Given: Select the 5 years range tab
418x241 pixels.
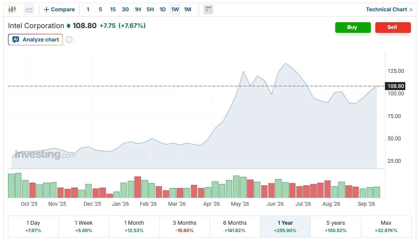Looking at the screenshot, I should tap(336, 226).
